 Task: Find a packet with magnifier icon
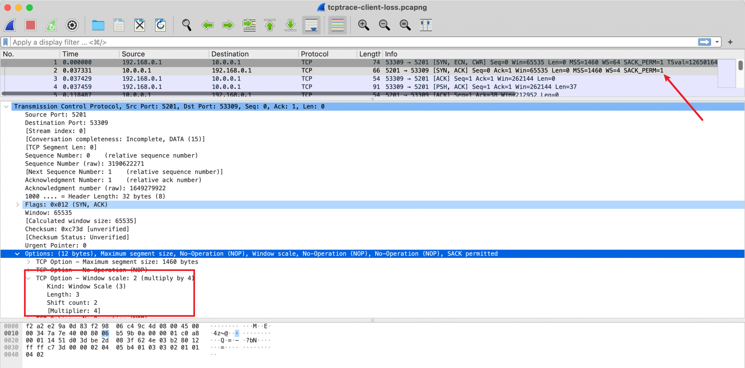pyautogui.click(x=187, y=25)
